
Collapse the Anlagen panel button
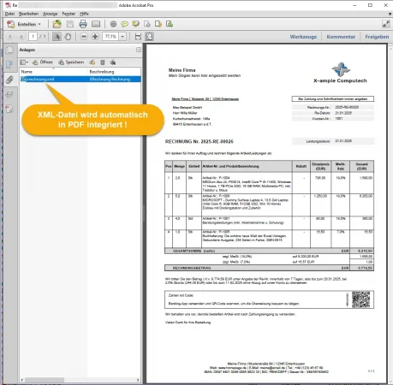tap(139, 50)
